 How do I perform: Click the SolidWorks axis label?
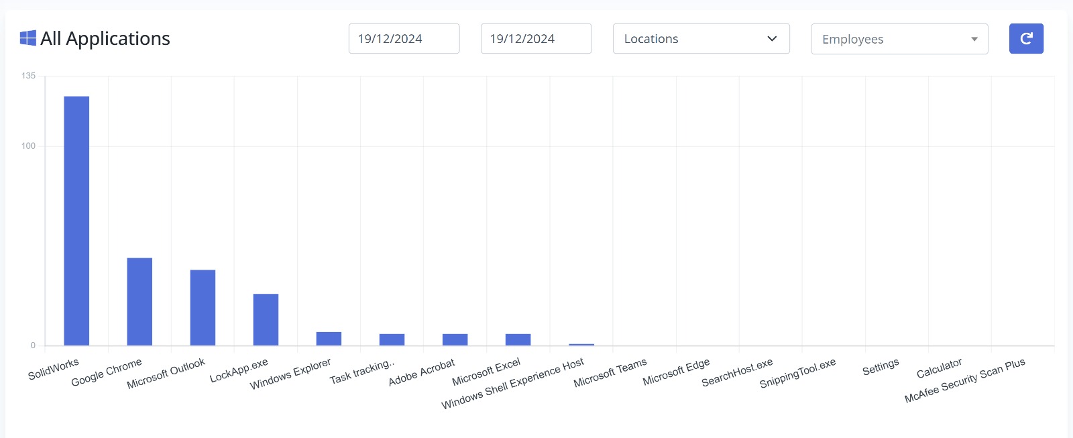(x=54, y=369)
